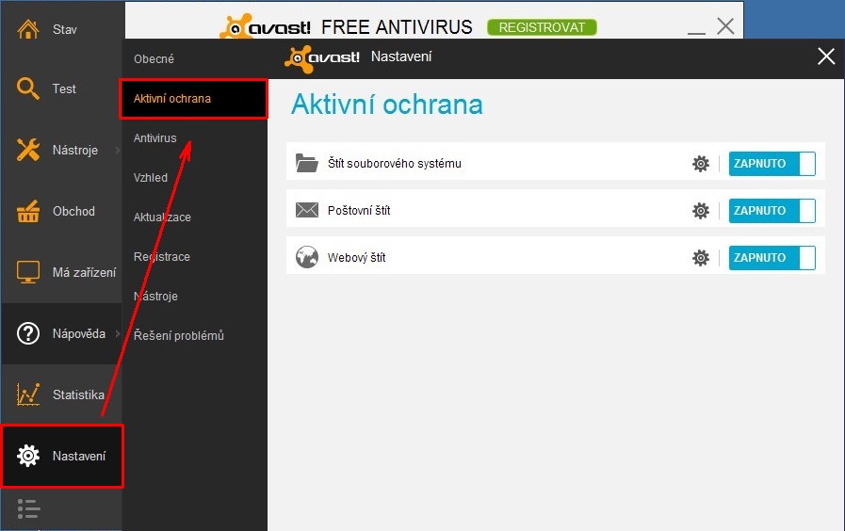
Task: Click the Webový štít label
Action: coord(356,257)
